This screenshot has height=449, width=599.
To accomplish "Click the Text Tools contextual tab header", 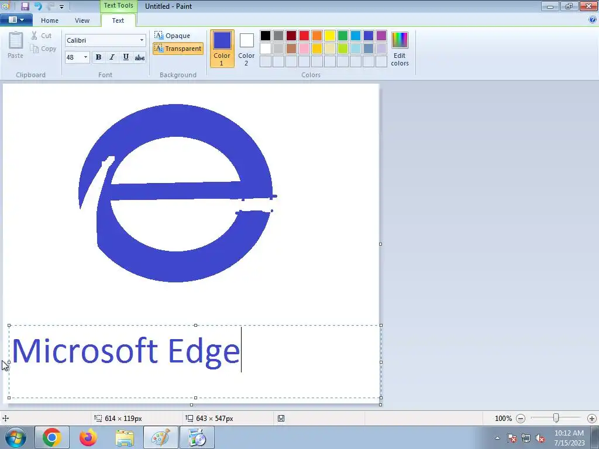I will pyautogui.click(x=118, y=6).
